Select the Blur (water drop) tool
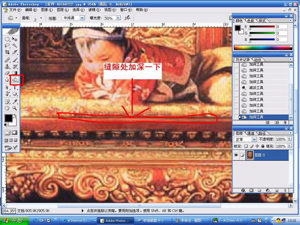 click(7, 80)
